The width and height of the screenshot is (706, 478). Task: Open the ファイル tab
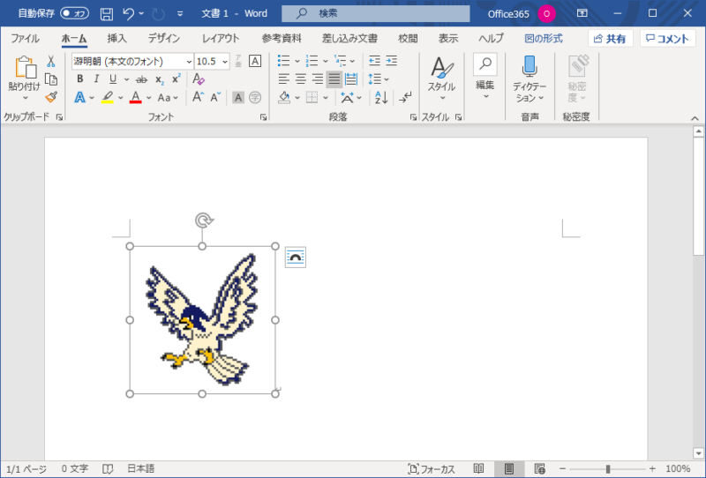pos(26,39)
